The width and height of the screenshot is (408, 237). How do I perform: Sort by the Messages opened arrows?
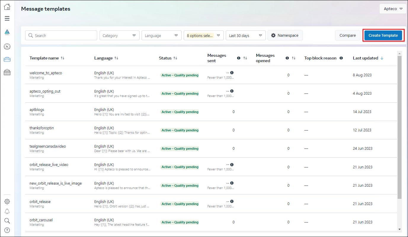pos(294,58)
